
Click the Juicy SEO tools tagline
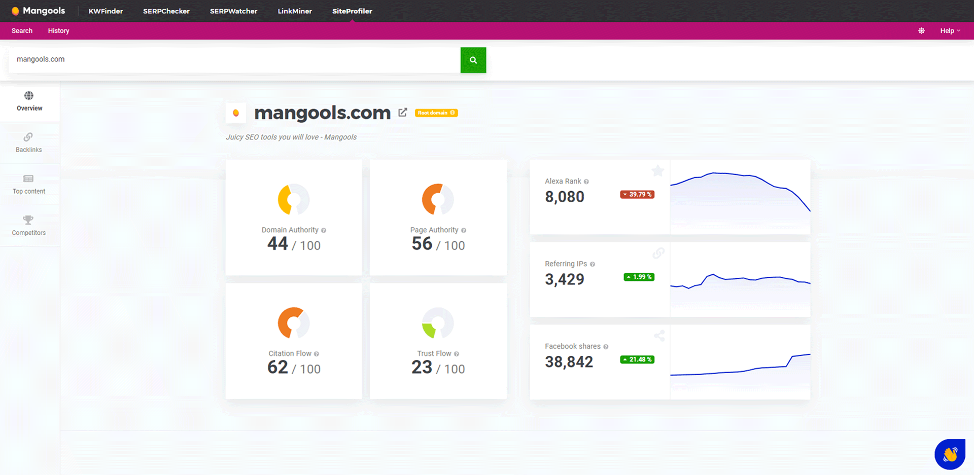coord(291,137)
